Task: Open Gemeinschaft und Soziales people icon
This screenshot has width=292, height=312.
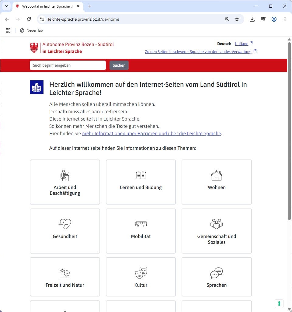Action: point(216,224)
